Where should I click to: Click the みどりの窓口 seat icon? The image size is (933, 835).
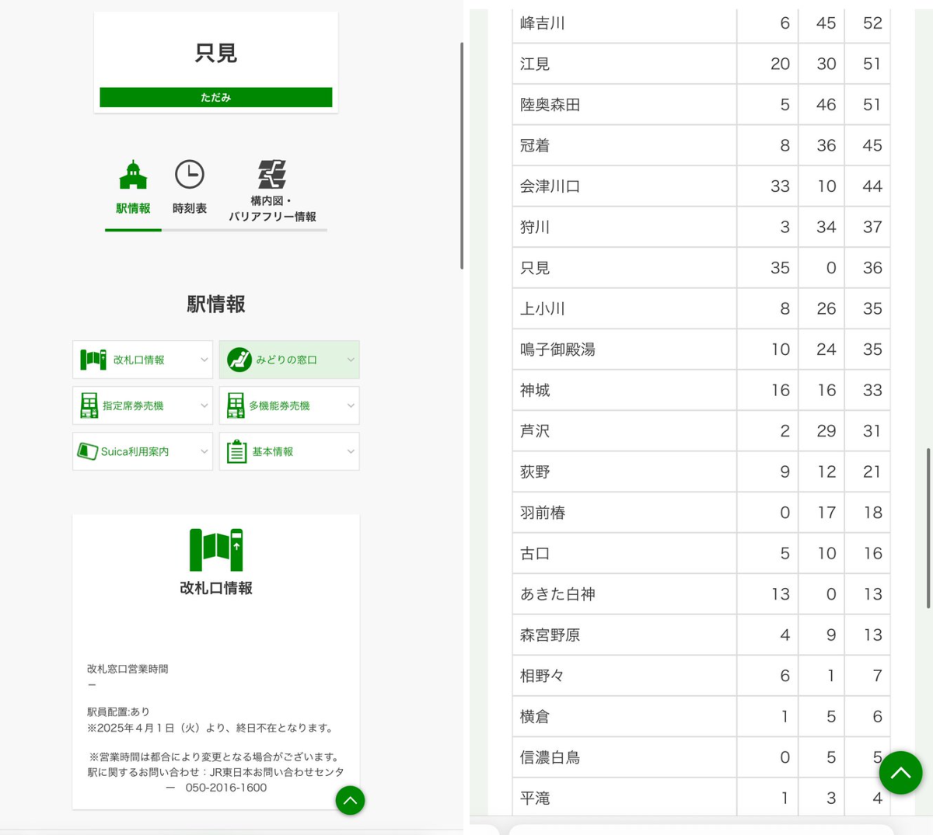[x=239, y=360]
